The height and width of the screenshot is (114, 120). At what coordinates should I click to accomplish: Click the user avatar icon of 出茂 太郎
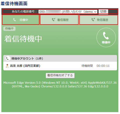pos(7,66)
